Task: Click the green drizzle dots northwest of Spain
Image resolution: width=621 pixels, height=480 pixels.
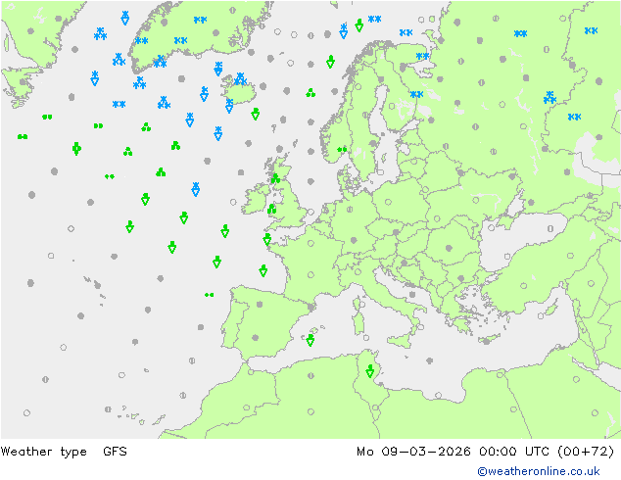Action: pos(209,295)
